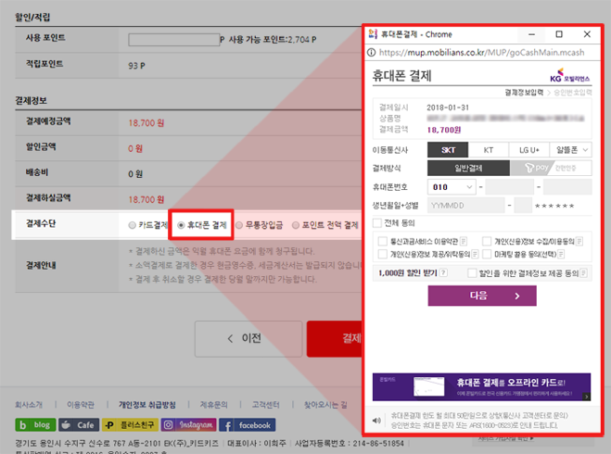
Task: Check 할인을 위한 결제정보 제공 동의 checkbox
Action: tap(472, 273)
